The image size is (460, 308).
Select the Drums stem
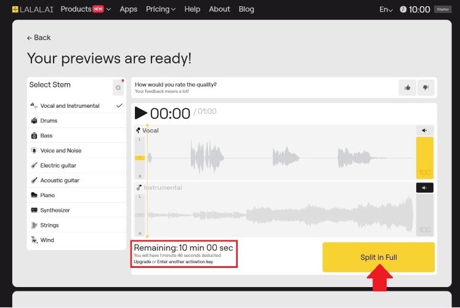coord(76,121)
